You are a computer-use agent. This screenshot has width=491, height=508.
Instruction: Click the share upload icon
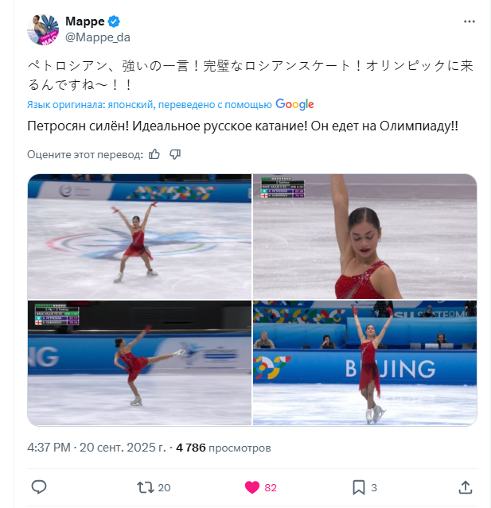pos(466,487)
